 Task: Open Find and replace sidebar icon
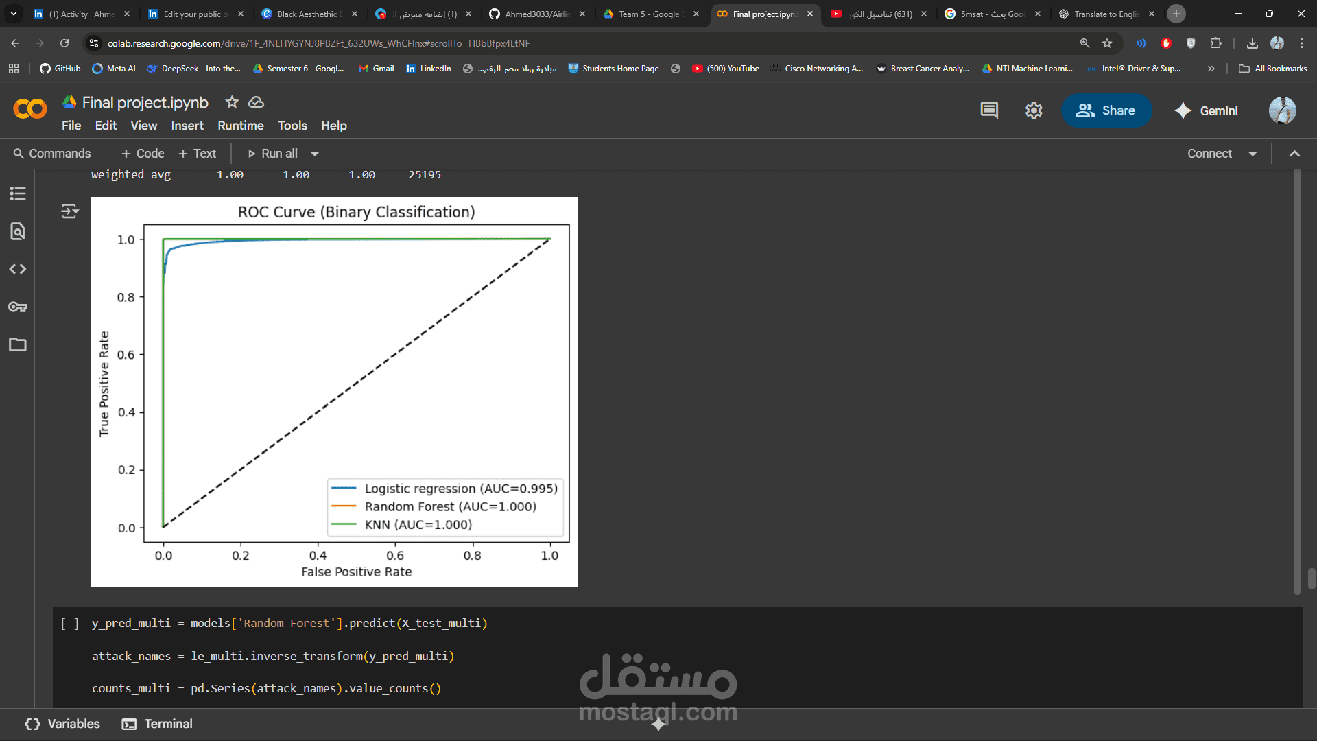tap(18, 231)
